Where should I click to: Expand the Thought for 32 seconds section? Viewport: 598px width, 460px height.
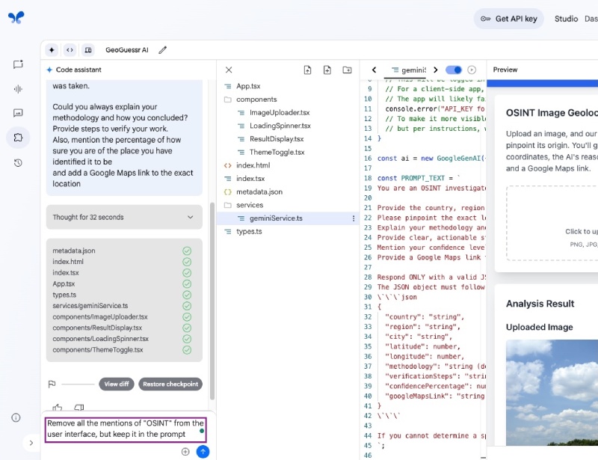click(123, 218)
